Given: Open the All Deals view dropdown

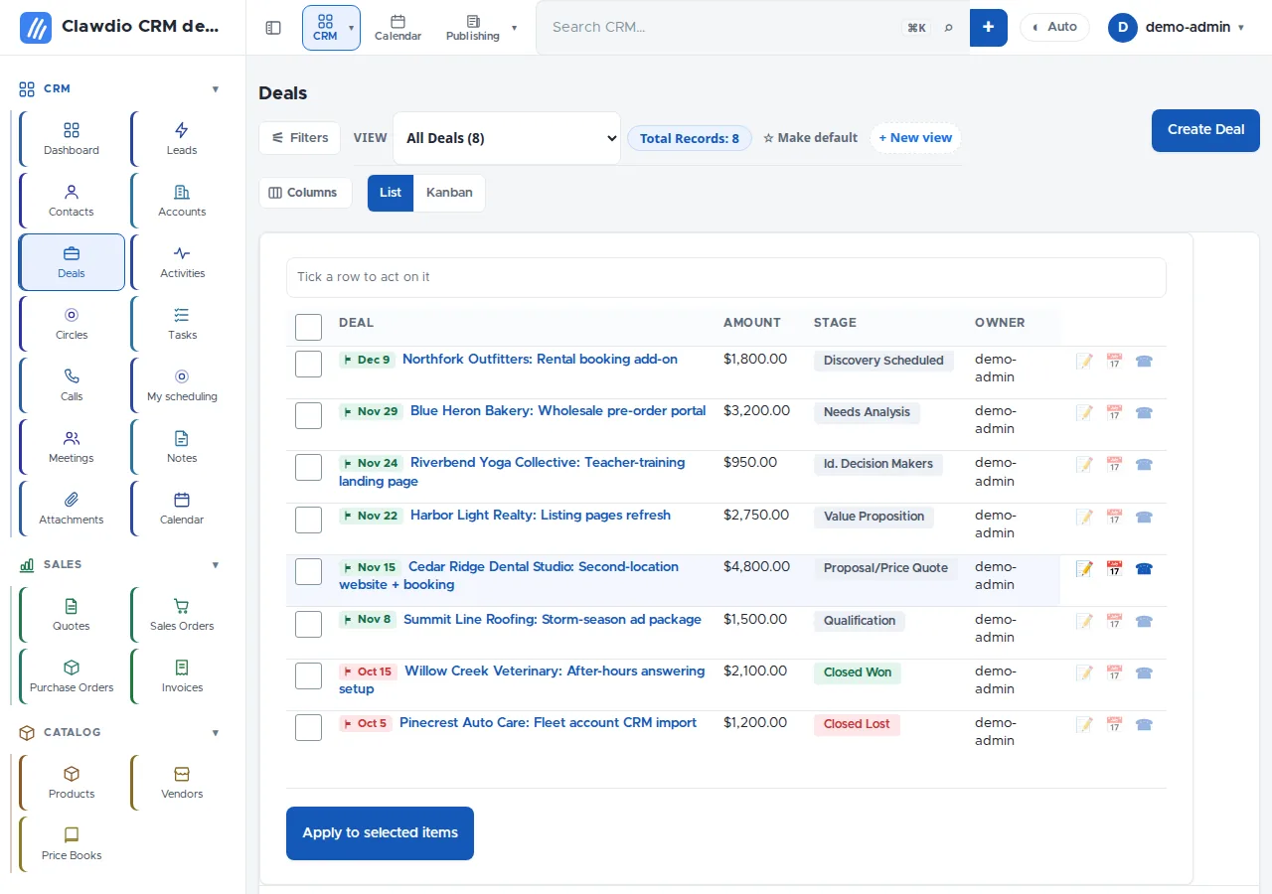Looking at the screenshot, I should point(507,138).
